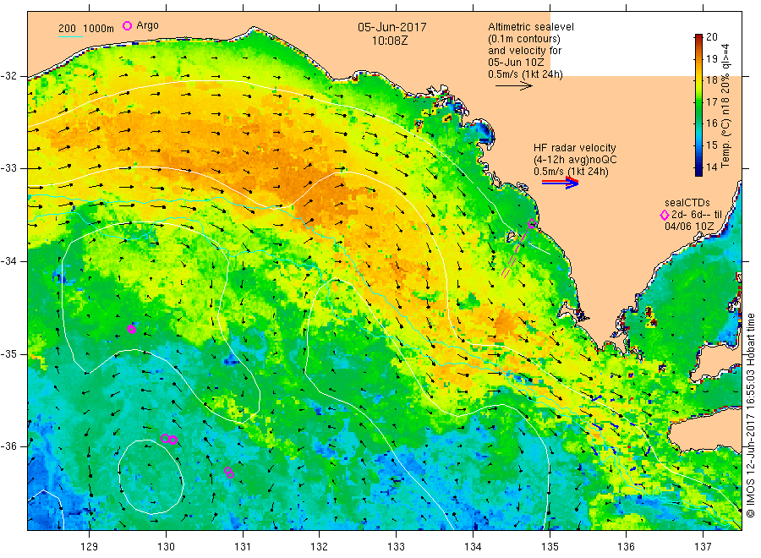Screen dimensions: 761x558
Task: Click the black altimetric velocity scale arrow
Action: point(513,86)
